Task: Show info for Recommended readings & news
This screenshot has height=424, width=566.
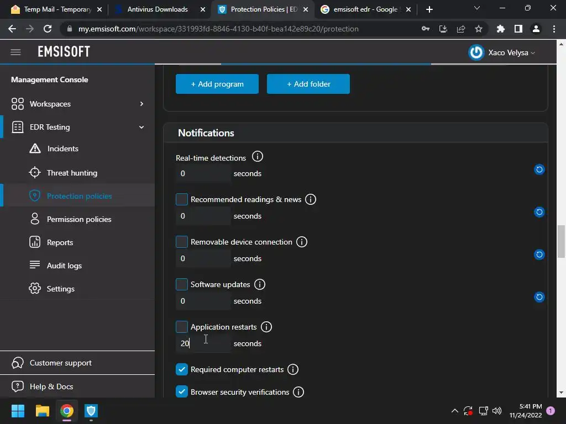Action: tap(311, 199)
